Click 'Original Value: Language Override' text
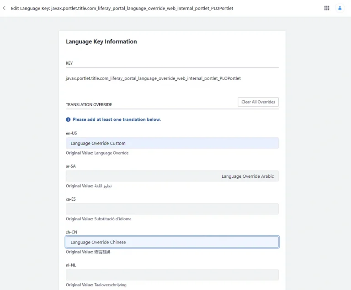 (x=97, y=153)
